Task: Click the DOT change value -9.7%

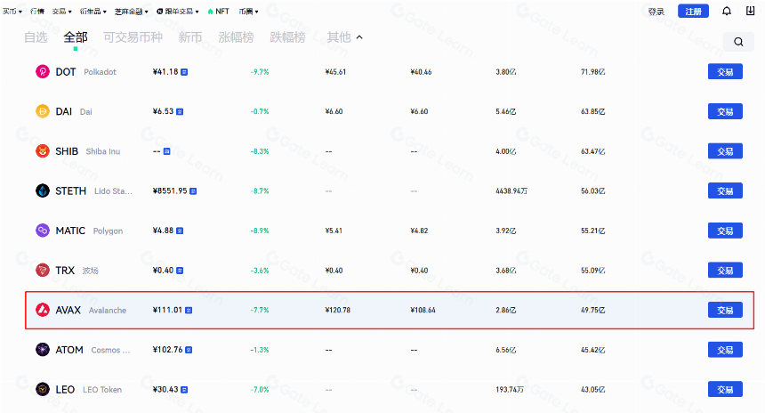Action: point(260,72)
